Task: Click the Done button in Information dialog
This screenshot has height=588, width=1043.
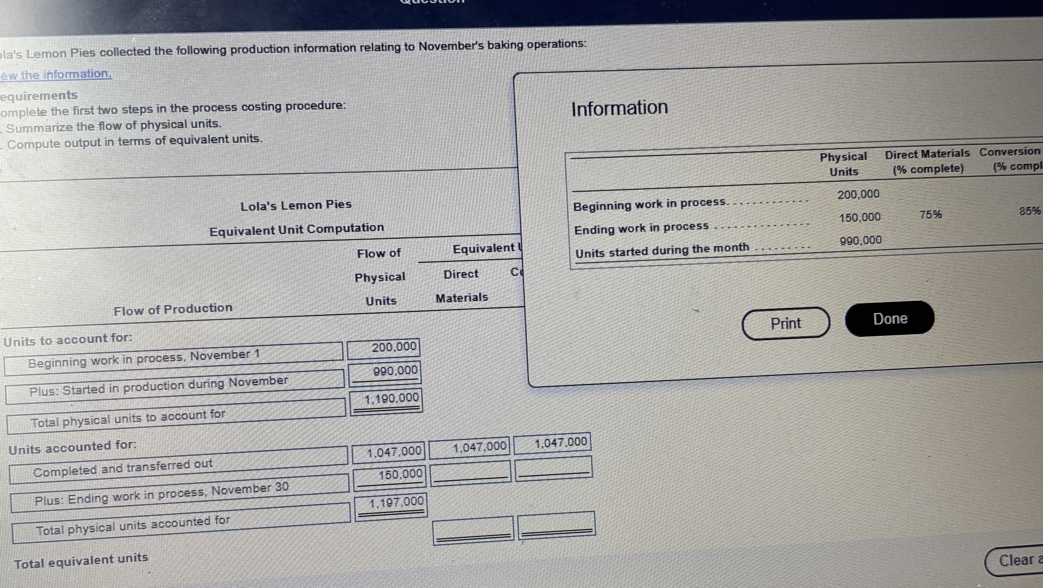Action: 889,319
